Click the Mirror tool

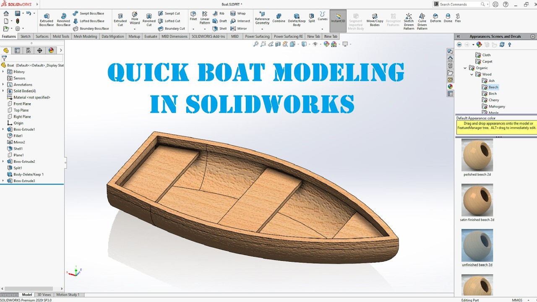click(x=239, y=29)
